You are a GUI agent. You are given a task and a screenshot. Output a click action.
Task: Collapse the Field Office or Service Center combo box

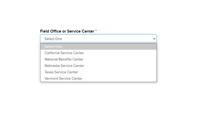coord(98,39)
